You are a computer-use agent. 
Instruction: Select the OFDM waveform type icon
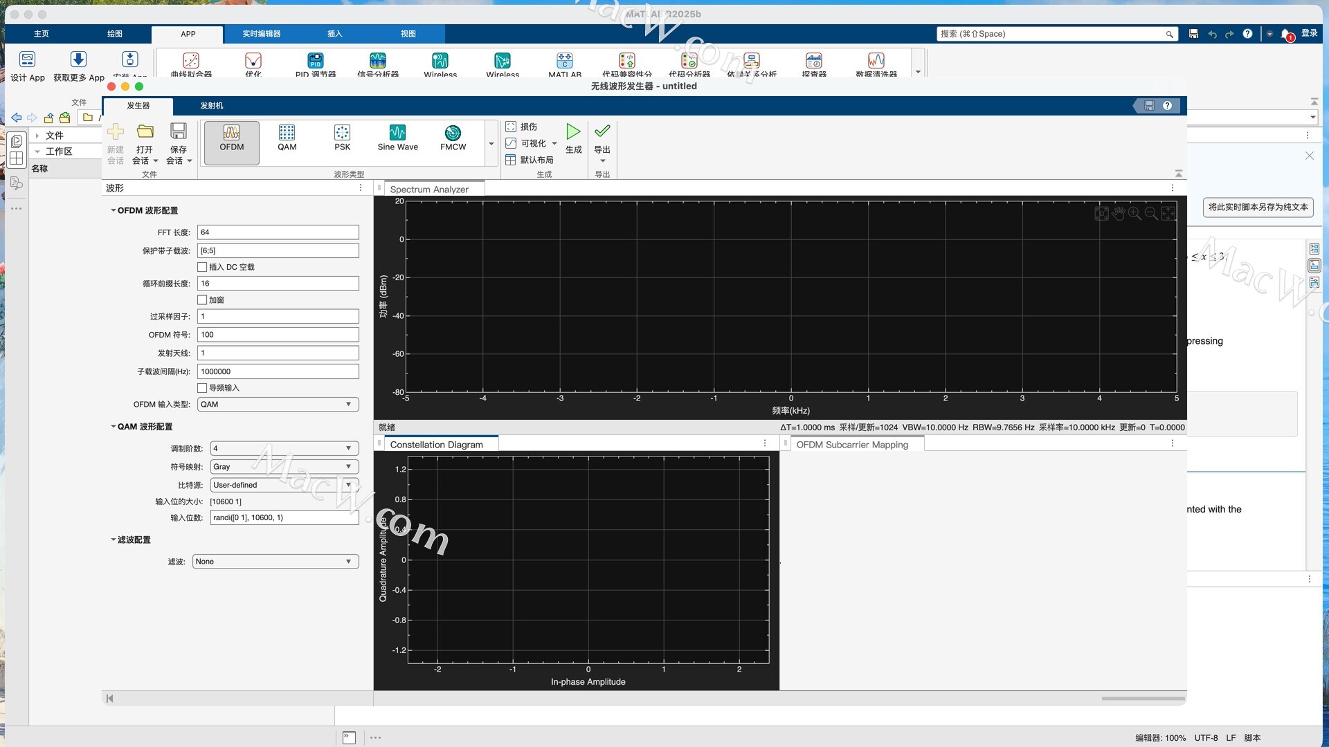[x=231, y=133]
